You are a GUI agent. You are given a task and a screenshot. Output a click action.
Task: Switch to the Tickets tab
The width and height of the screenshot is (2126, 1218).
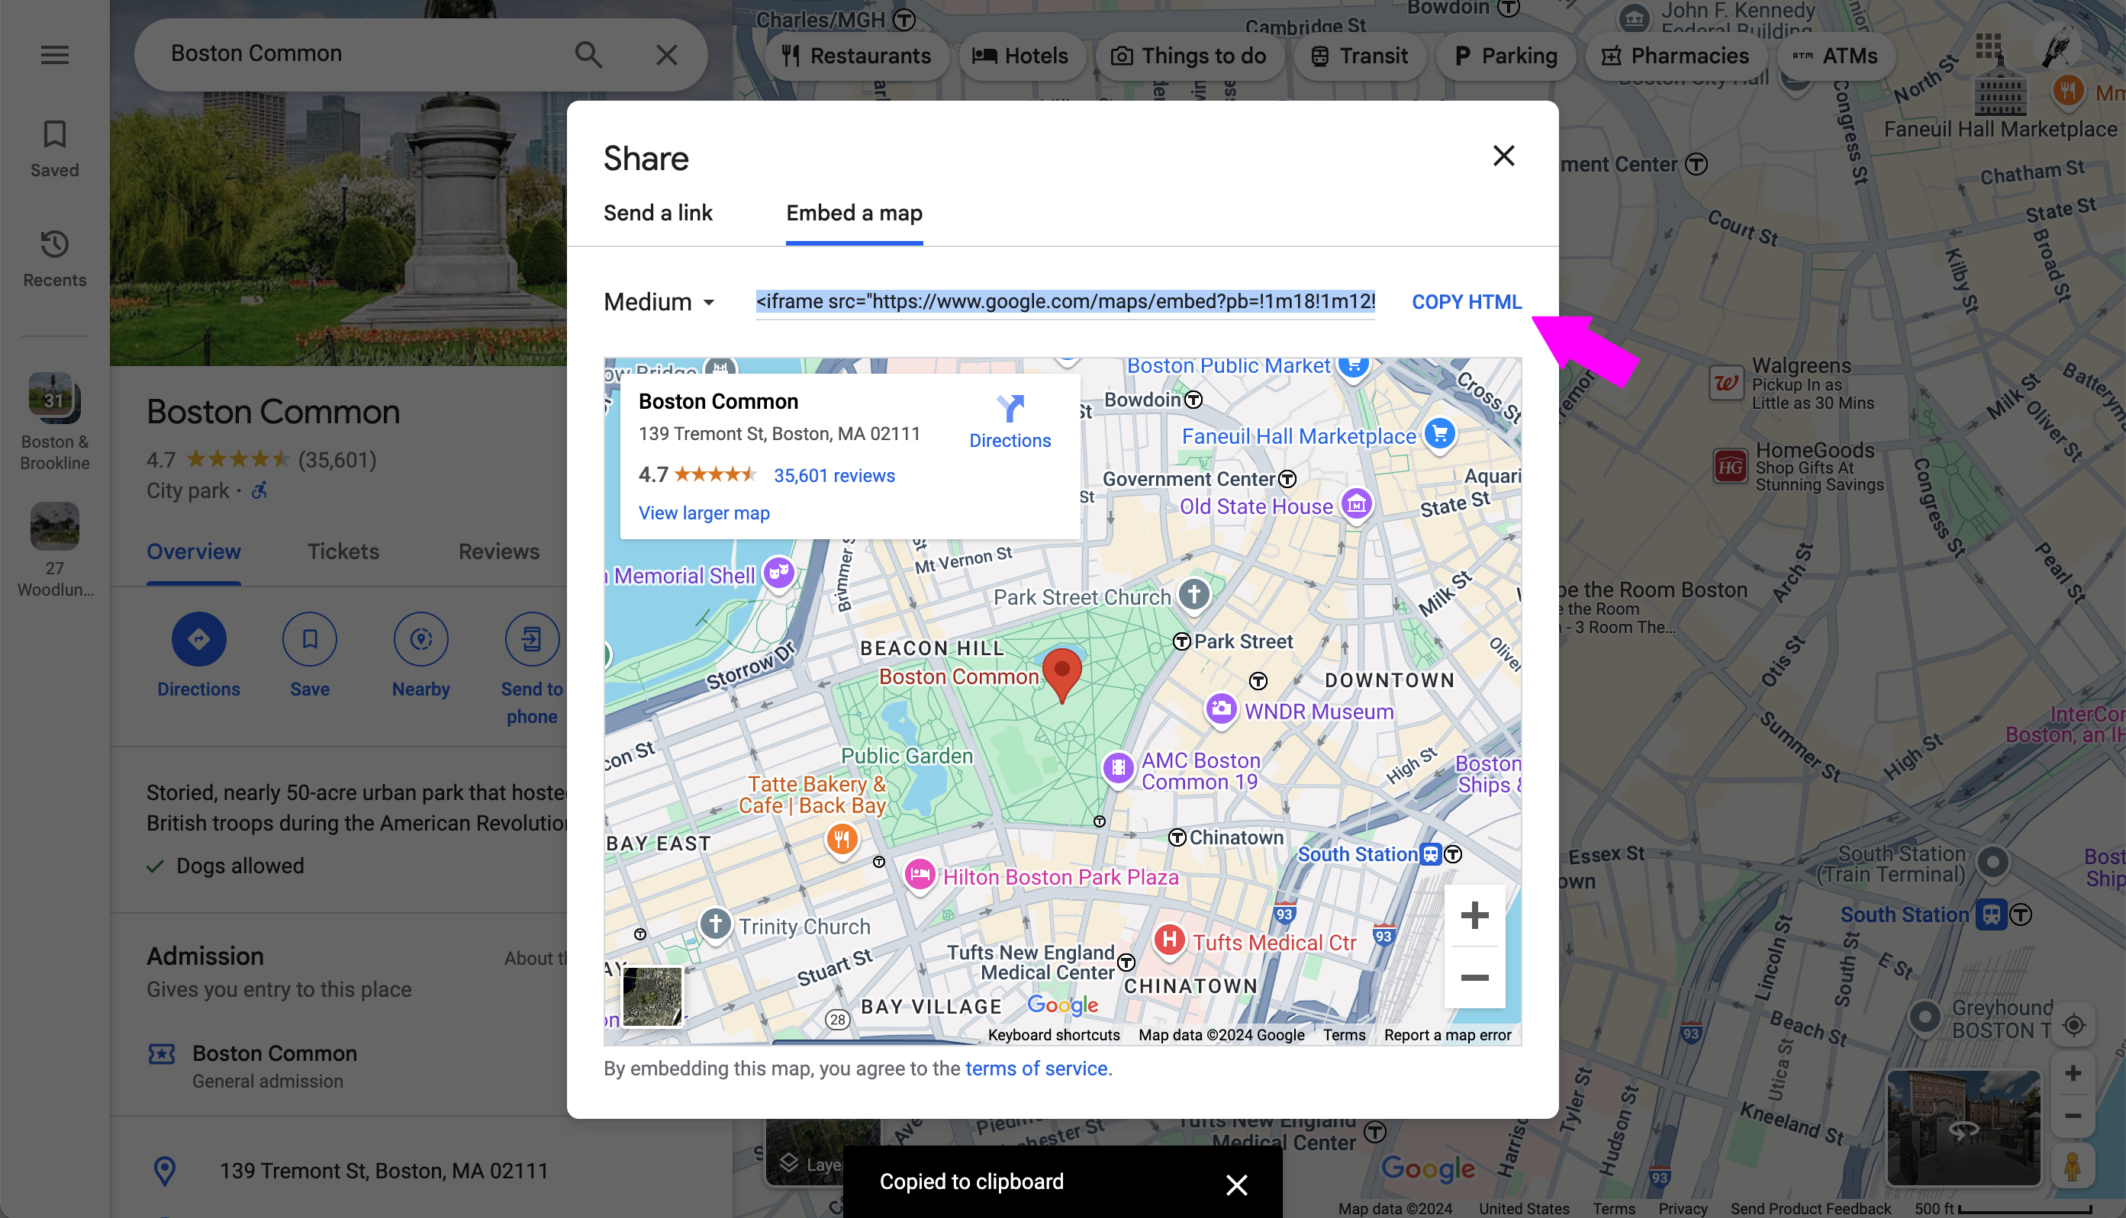click(x=343, y=552)
